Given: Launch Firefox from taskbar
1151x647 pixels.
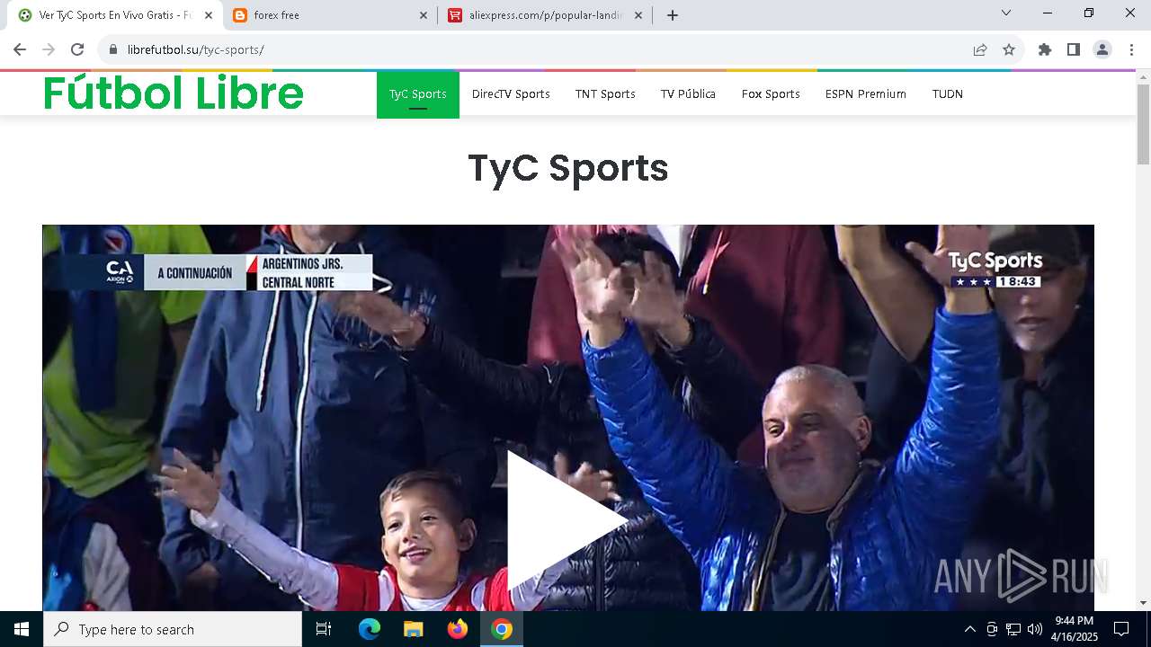Looking at the screenshot, I should coord(458,629).
